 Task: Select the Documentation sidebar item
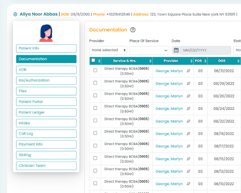coord(46,59)
